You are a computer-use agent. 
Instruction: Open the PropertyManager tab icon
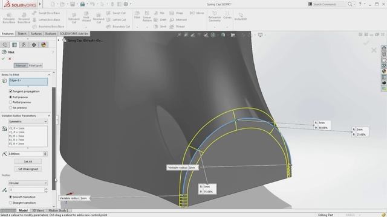click(x=15, y=45)
